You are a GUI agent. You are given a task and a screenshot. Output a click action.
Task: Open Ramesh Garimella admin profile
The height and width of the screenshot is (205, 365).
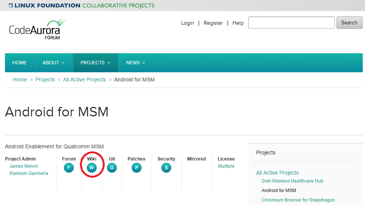(29, 173)
